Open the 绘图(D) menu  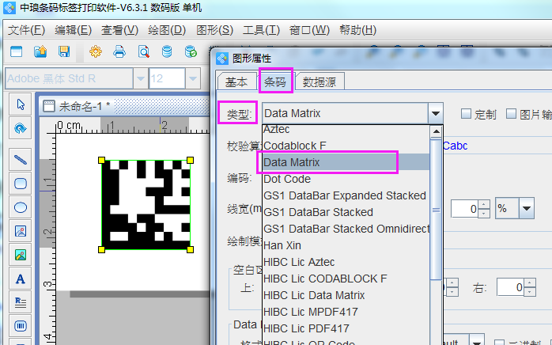tap(167, 30)
